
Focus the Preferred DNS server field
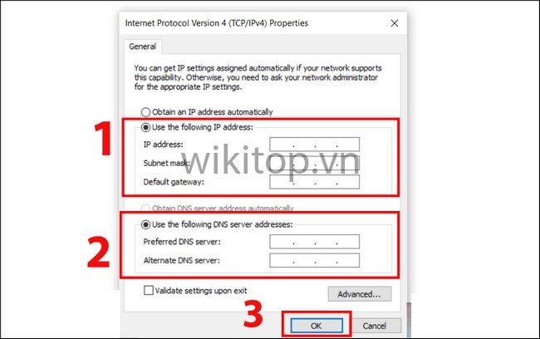[x=314, y=242]
